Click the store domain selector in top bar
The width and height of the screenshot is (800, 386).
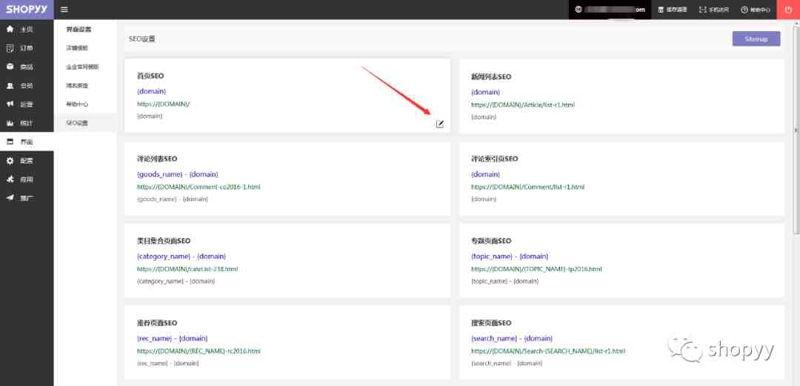pyautogui.click(x=610, y=10)
